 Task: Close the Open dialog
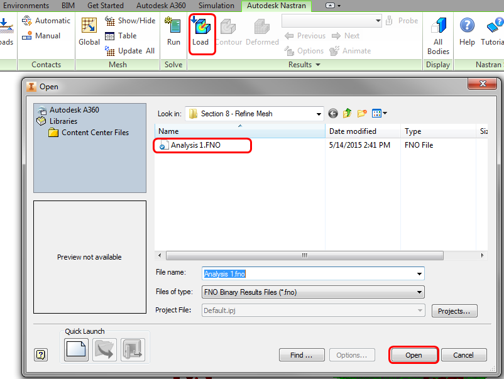[x=483, y=84]
